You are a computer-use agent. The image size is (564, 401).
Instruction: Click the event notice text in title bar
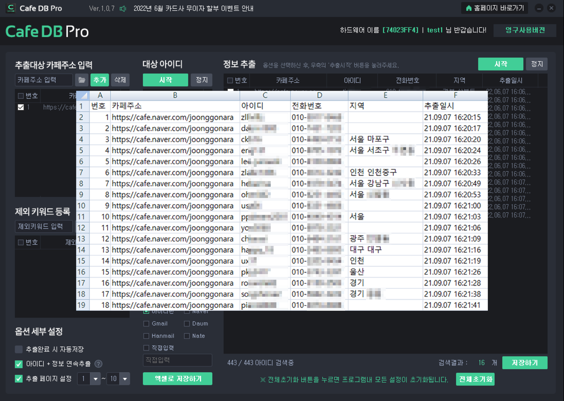click(193, 8)
